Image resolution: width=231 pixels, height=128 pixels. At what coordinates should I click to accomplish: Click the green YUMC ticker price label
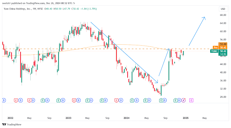click(x=214, y=51)
